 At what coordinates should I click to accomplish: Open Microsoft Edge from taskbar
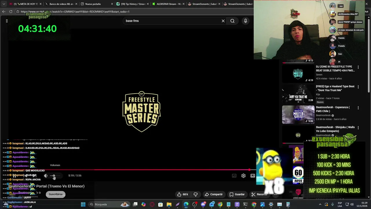(x=186, y=204)
